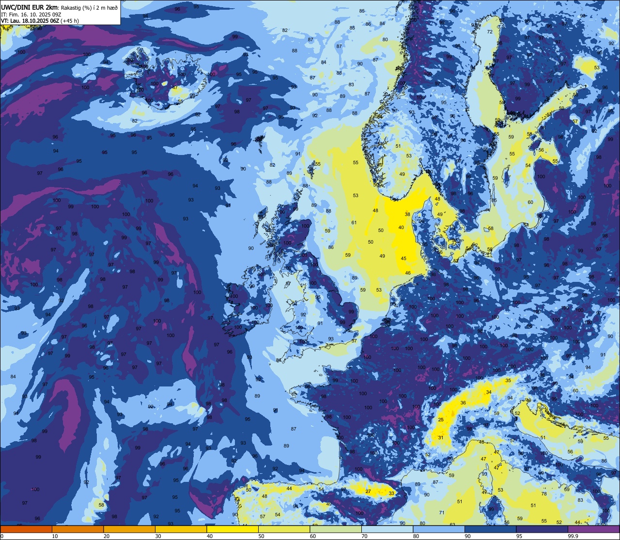This screenshot has width=620, height=540.
Task: Click the 'VT: Lau. 18.10.2025 06Z (+45 h)' line
Action: pyautogui.click(x=40, y=21)
